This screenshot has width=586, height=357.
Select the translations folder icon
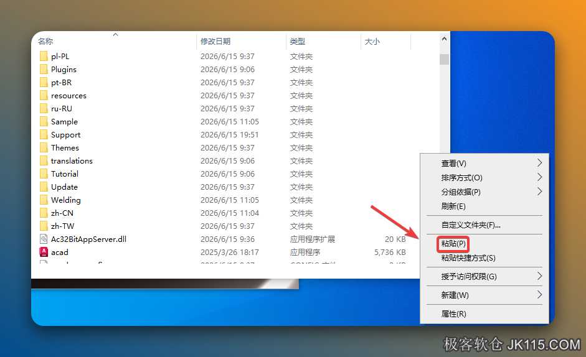tap(44, 161)
